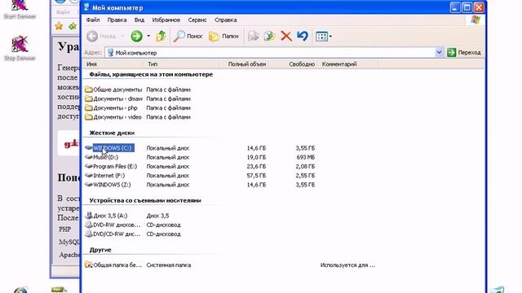This screenshot has height=293, width=522.
Task: Select the WINDOWS (C:) drive
Action: [109, 148]
